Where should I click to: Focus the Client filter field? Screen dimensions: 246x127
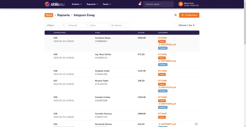(x=98, y=25)
